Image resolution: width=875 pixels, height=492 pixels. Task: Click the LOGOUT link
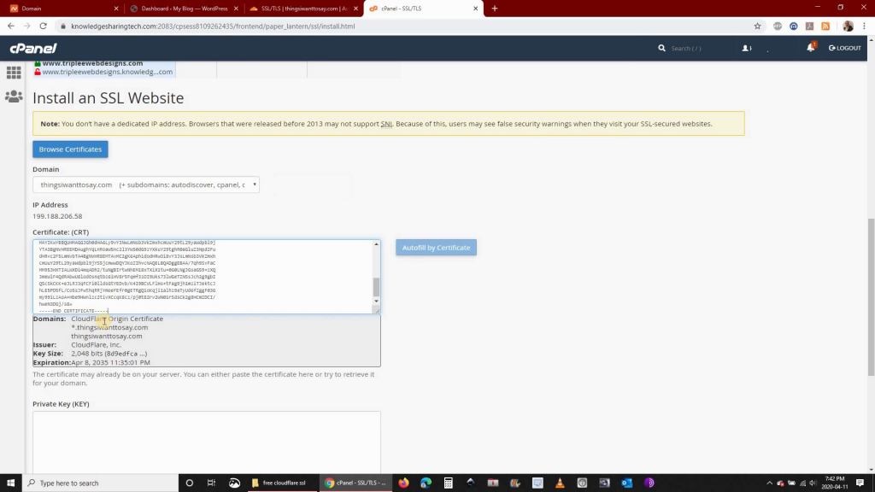coord(845,48)
